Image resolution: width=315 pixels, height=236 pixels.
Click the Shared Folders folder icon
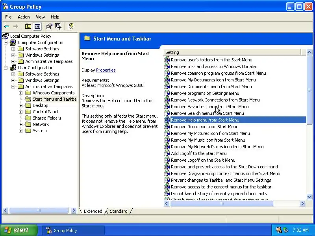(x=28, y=118)
